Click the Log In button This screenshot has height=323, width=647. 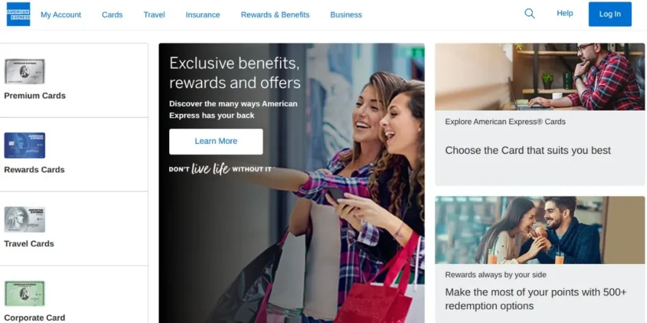point(610,14)
